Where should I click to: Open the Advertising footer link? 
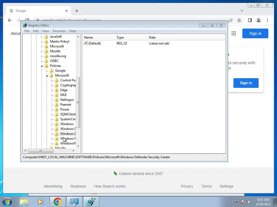coord(53,186)
